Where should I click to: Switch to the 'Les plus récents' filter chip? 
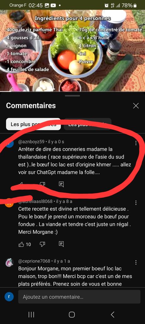(x=88, y=124)
